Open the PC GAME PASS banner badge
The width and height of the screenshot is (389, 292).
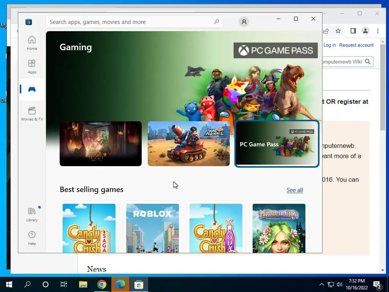click(276, 51)
